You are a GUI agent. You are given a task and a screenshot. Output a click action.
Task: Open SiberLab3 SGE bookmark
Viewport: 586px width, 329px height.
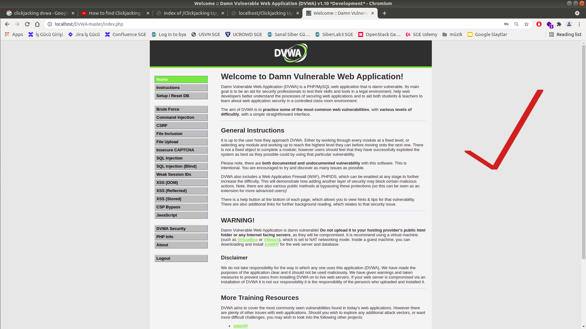tap(334, 34)
